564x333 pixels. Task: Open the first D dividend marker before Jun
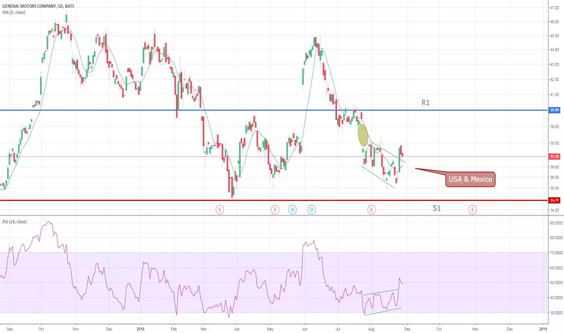292,209
